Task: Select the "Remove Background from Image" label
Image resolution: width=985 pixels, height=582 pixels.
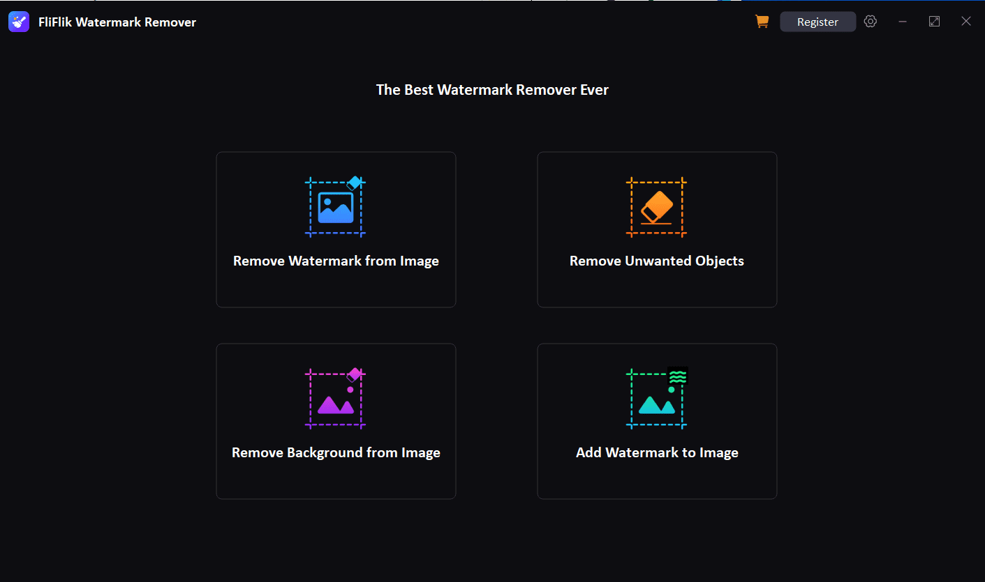Action: pyautogui.click(x=336, y=453)
